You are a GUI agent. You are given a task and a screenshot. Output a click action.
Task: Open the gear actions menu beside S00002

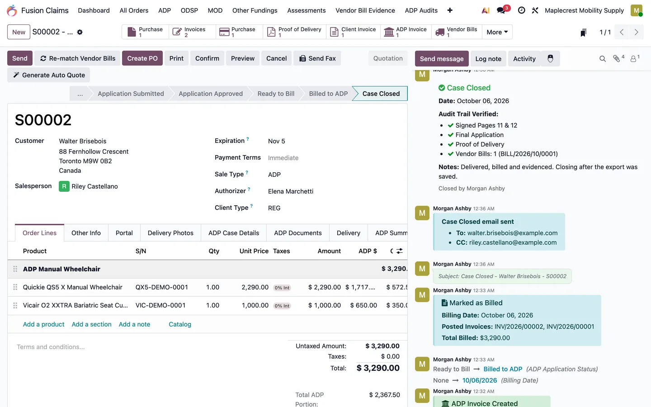point(80,32)
